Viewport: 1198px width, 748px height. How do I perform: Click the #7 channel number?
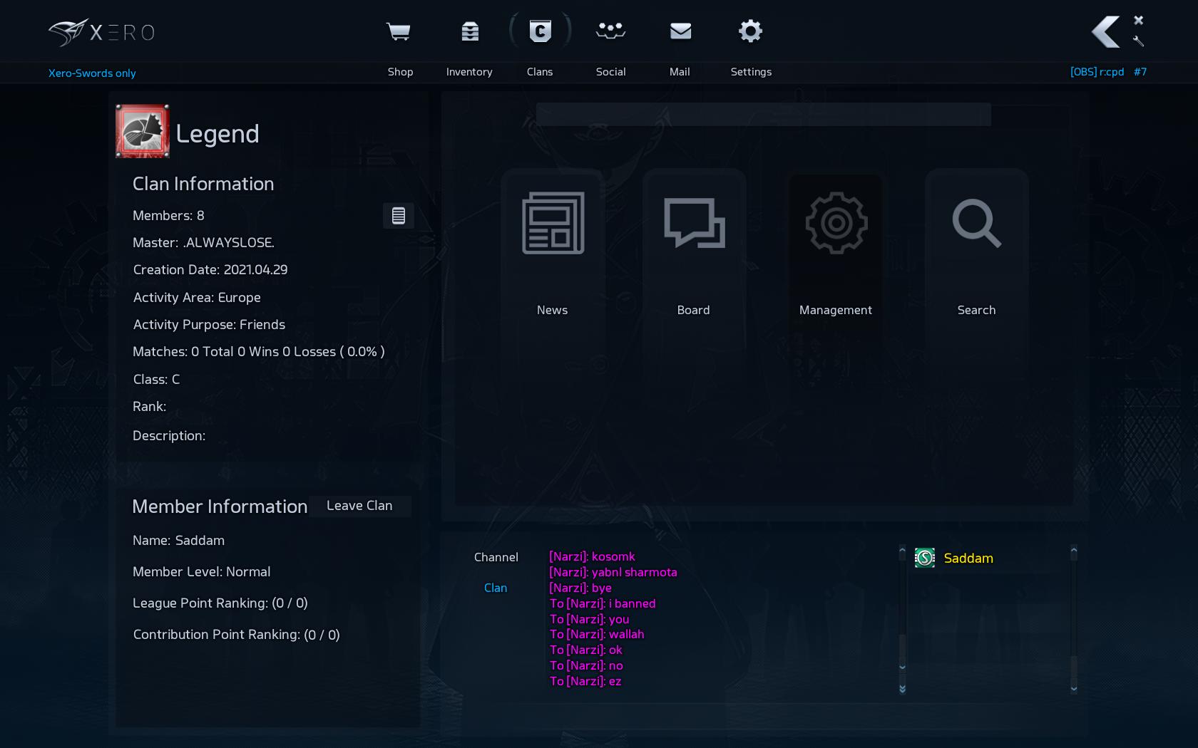(x=1140, y=72)
